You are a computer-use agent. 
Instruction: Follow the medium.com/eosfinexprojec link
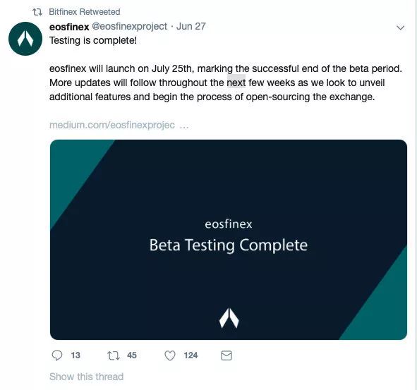(119, 125)
